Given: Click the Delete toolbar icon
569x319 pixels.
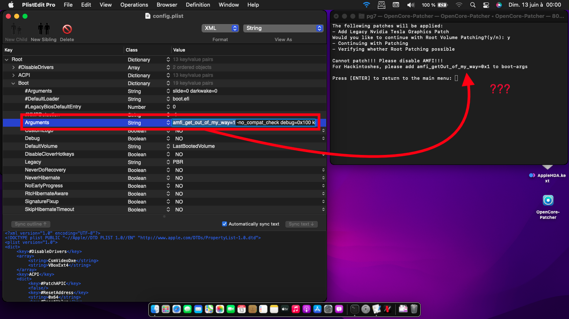Looking at the screenshot, I should [x=67, y=29].
